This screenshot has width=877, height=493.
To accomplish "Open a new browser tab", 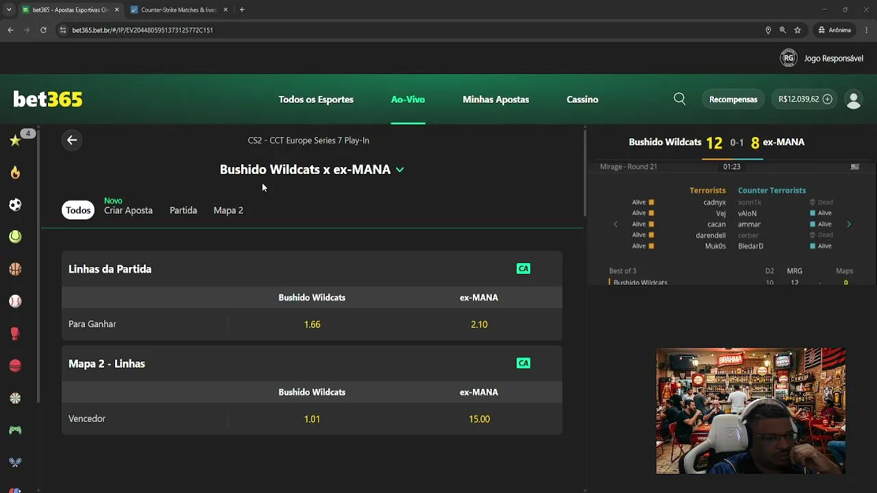I will pos(242,10).
